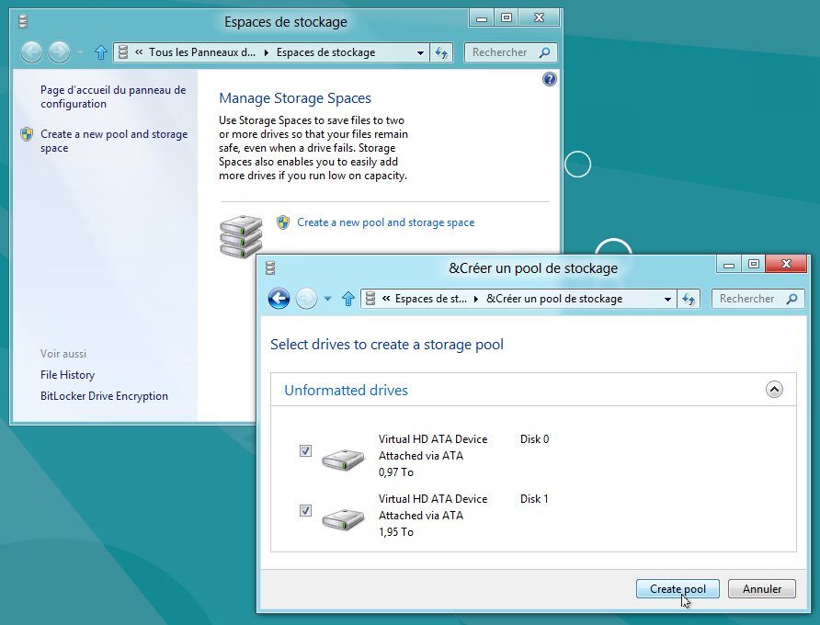Collapse the Unformatted drives section
Screen dimensions: 820x625
pos(774,390)
